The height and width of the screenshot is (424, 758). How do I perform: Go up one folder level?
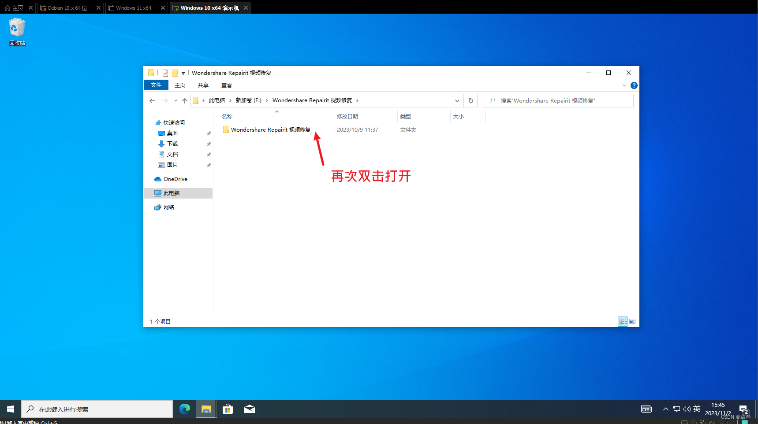184,101
